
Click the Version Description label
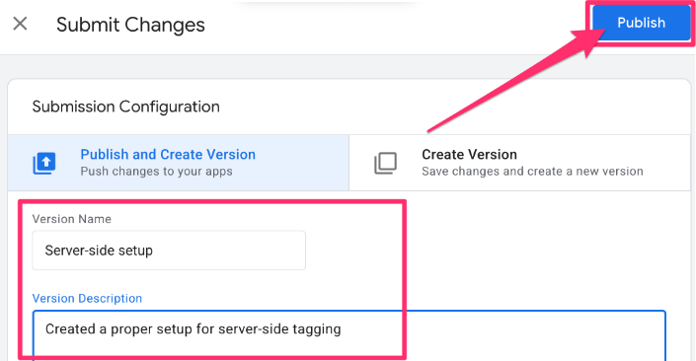point(87,299)
